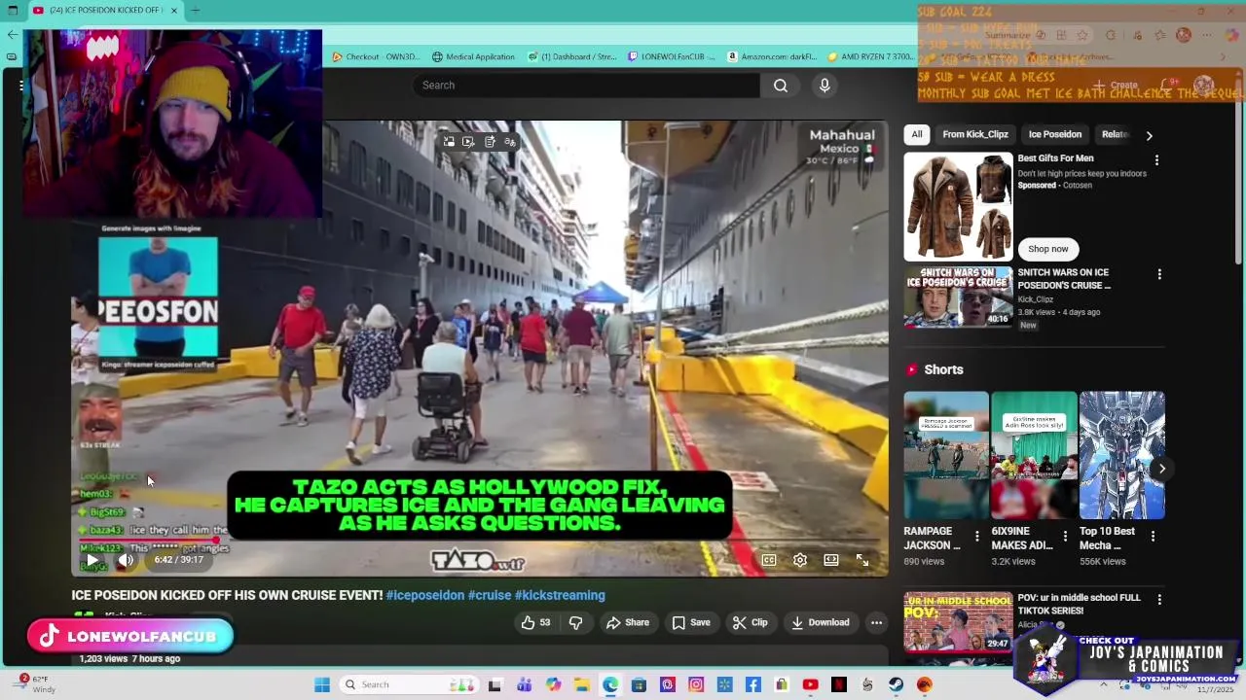Like the video with thumbs up
Viewport: 1246px width, 700px height.
[535, 622]
